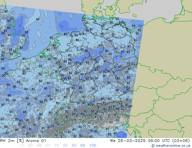The height and width of the screenshot is (148, 192).
Task: Click legend value 30
Action: coord(30,146)
